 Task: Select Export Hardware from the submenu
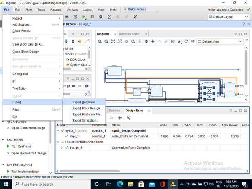(x=85, y=102)
